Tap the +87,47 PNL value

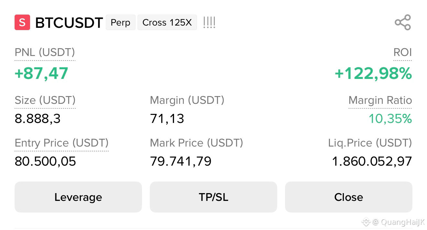41,73
